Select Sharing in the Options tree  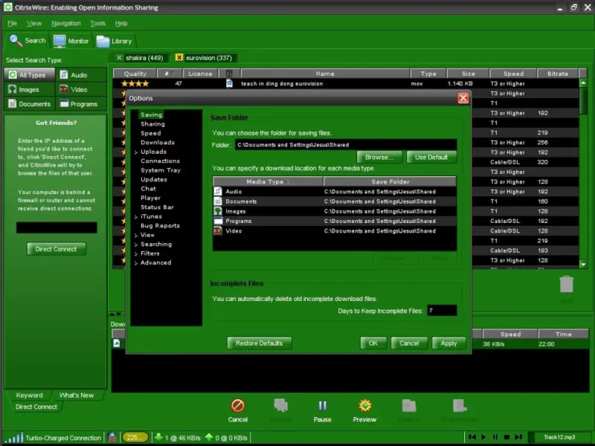tap(152, 124)
